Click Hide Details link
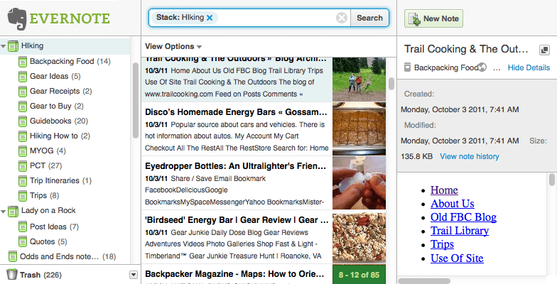Image resolution: width=557 pixels, height=284 pixels. [529, 67]
